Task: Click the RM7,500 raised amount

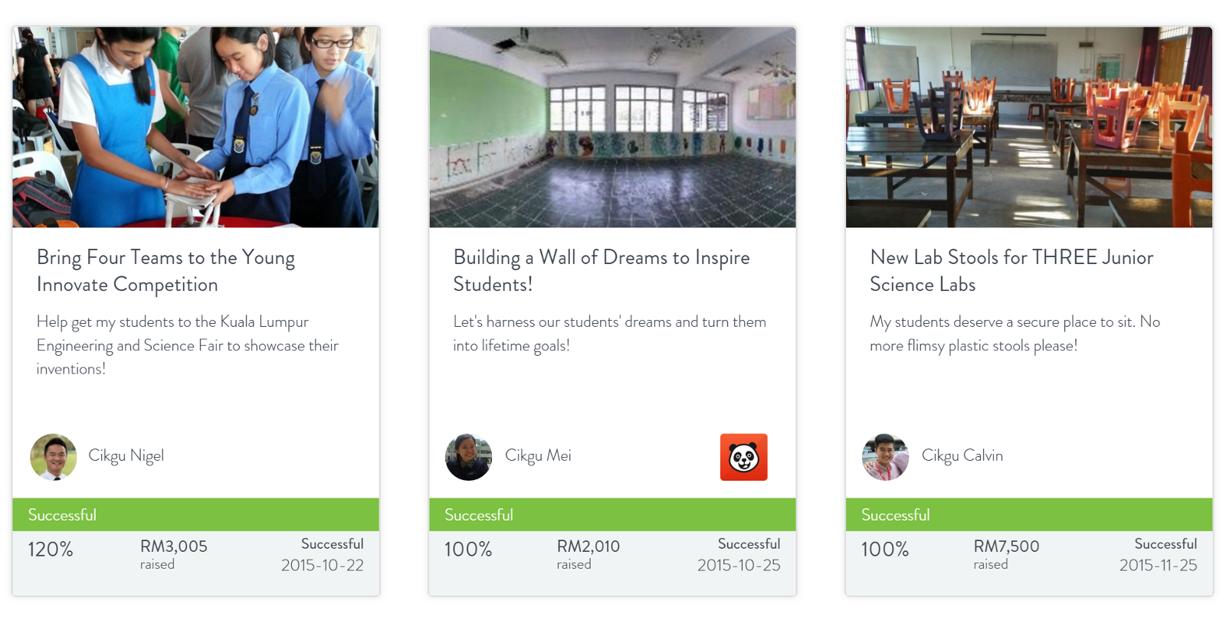Action: (x=1006, y=547)
